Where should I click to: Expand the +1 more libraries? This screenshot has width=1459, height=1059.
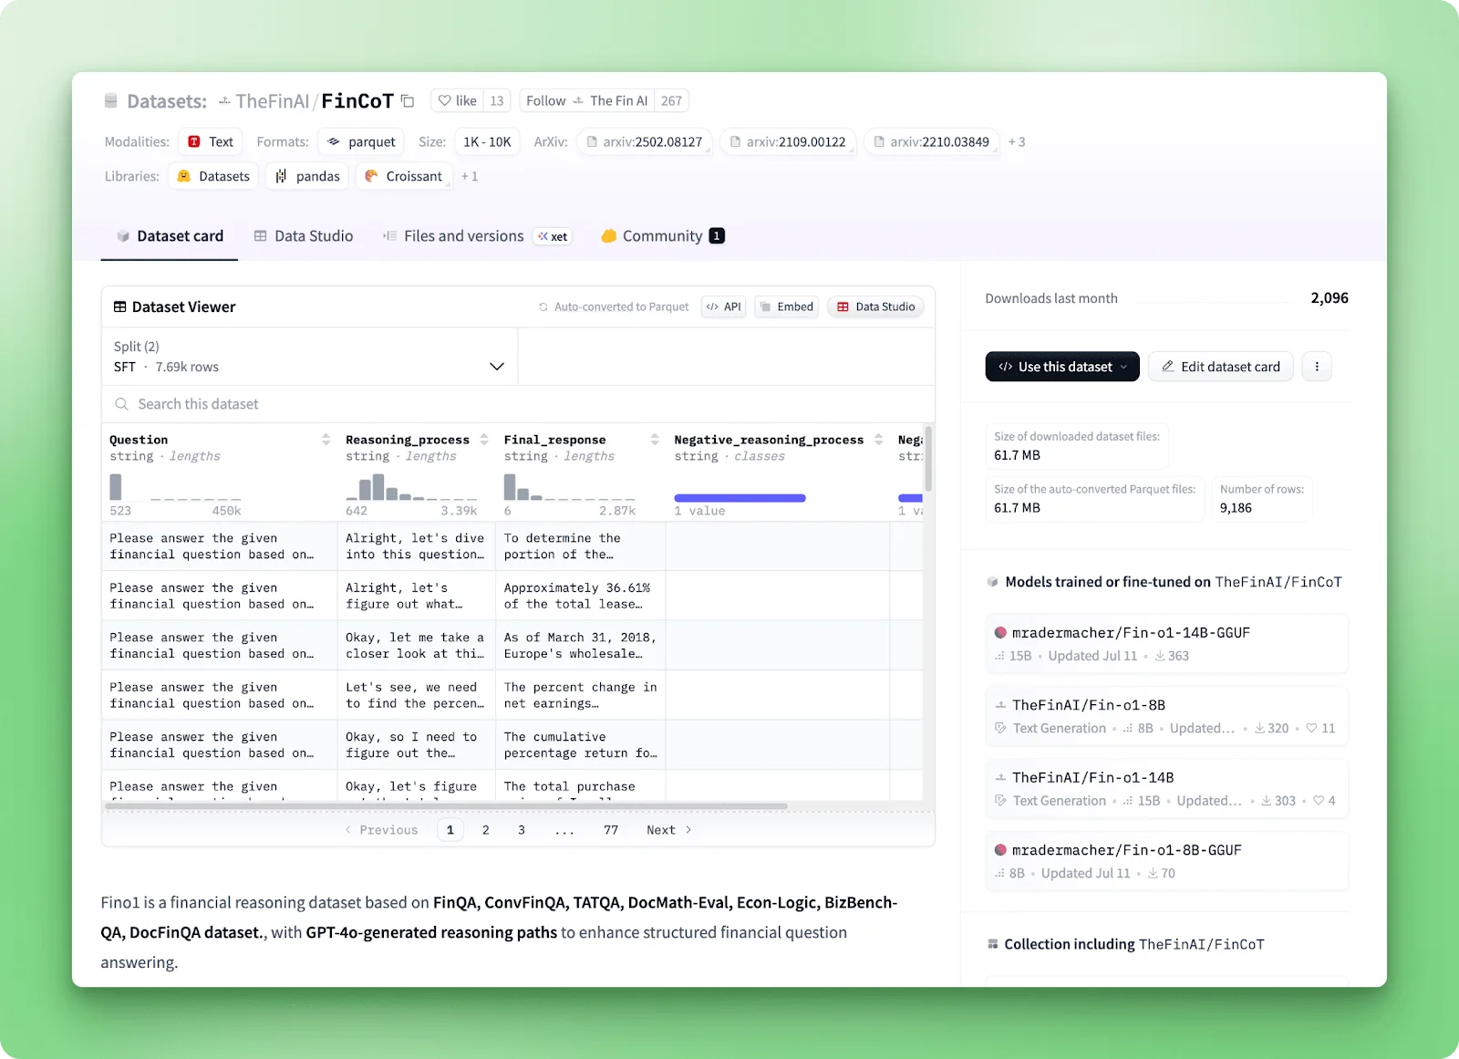click(x=470, y=176)
